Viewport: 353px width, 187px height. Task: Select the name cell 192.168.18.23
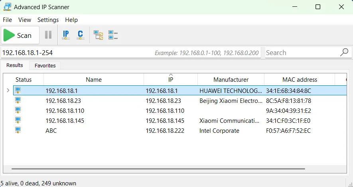point(63,100)
